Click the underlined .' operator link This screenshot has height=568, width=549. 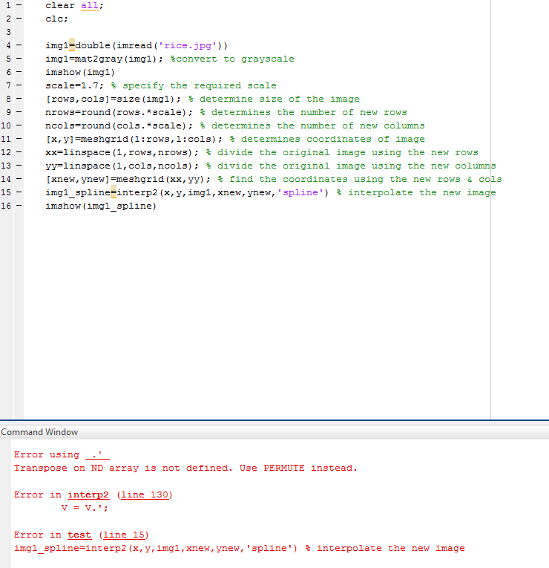pyautogui.click(x=97, y=454)
